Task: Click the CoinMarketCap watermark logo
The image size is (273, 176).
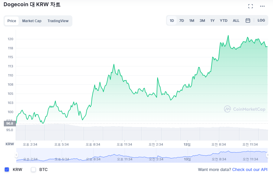Action: tap(245, 109)
